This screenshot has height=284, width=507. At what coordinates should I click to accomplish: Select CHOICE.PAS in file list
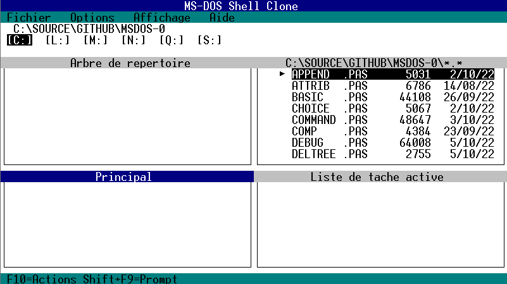(x=329, y=109)
